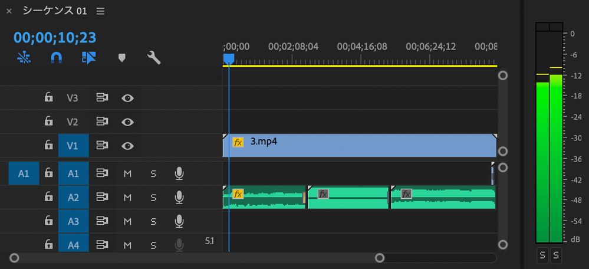Click the left solo button under meters
Image resolution: width=589 pixels, height=269 pixels.
pyautogui.click(x=542, y=255)
